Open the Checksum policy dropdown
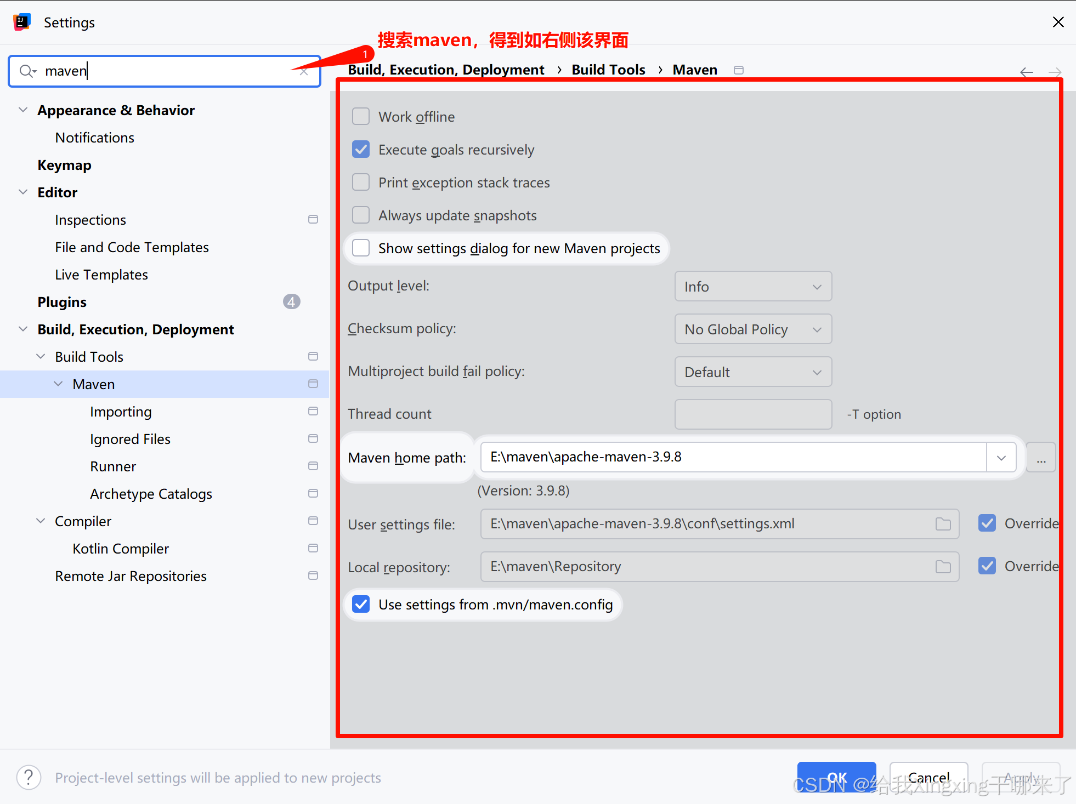 (752, 329)
